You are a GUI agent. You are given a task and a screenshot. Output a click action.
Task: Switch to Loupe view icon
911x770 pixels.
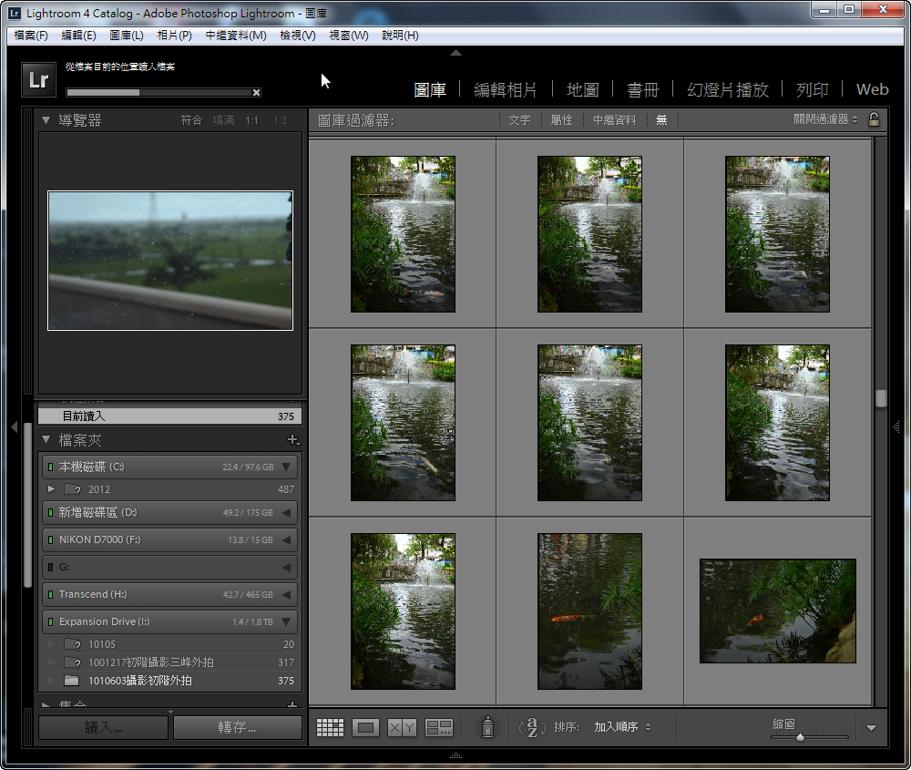(x=366, y=727)
